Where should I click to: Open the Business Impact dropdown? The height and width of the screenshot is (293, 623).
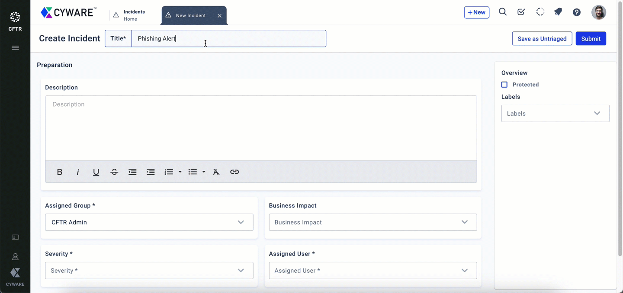(373, 222)
